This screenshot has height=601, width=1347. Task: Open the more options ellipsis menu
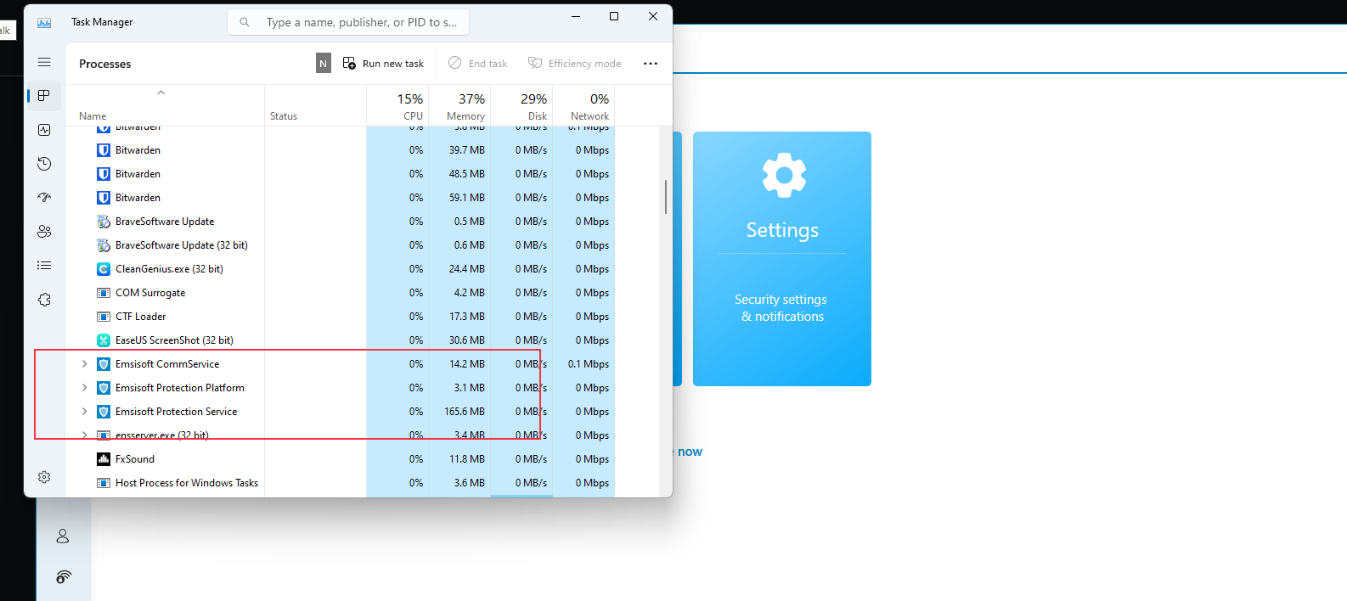pyautogui.click(x=651, y=63)
